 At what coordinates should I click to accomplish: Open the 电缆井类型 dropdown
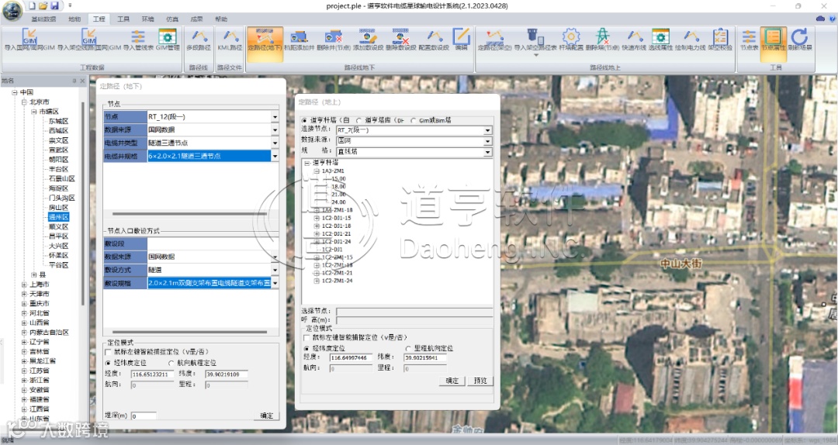click(275, 143)
